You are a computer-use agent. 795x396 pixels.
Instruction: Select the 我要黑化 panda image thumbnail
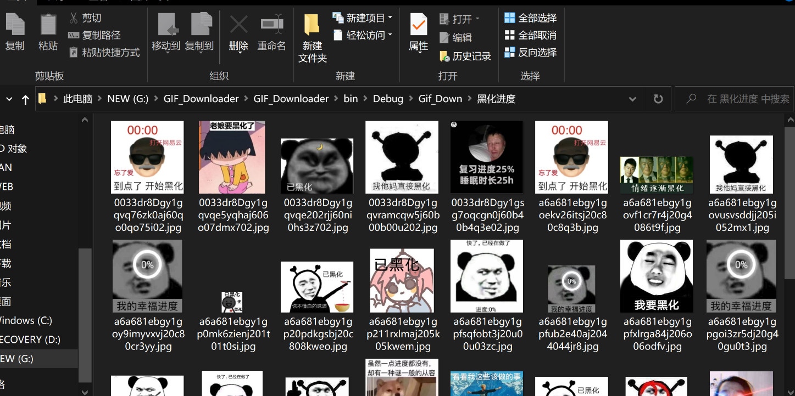(656, 276)
